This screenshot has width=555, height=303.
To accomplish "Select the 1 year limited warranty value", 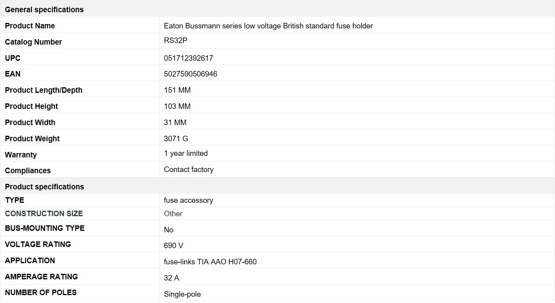I will point(186,153).
